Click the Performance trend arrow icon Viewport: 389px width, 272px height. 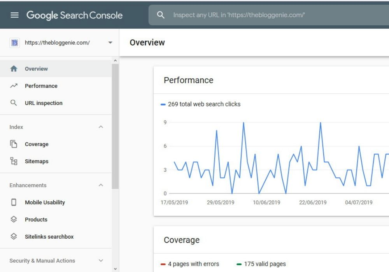14,86
